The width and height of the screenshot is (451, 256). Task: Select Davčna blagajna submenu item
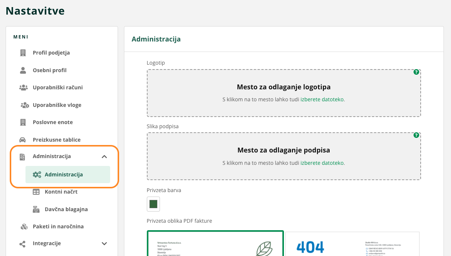66,209
